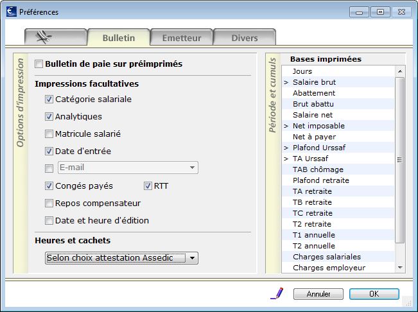Click the Bases imprimées scrollbar thumb

point(399,160)
